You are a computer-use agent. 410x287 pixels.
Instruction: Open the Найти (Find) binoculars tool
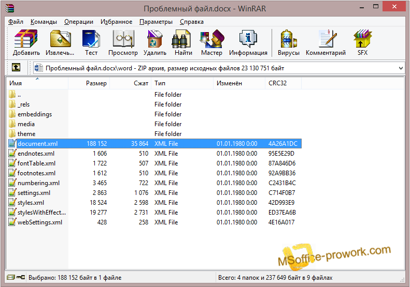(x=181, y=39)
